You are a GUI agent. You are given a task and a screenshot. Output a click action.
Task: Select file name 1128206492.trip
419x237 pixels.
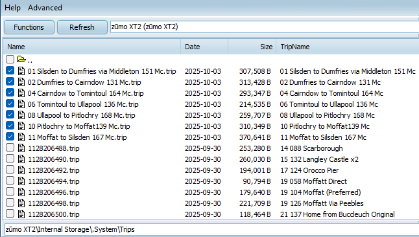pos(54,170)
